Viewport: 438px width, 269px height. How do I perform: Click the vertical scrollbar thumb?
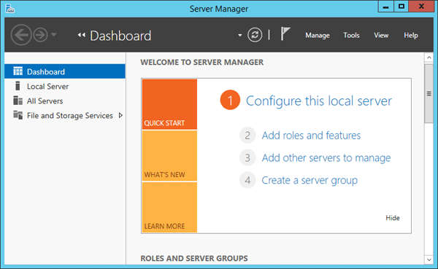[x=429, y=93]
